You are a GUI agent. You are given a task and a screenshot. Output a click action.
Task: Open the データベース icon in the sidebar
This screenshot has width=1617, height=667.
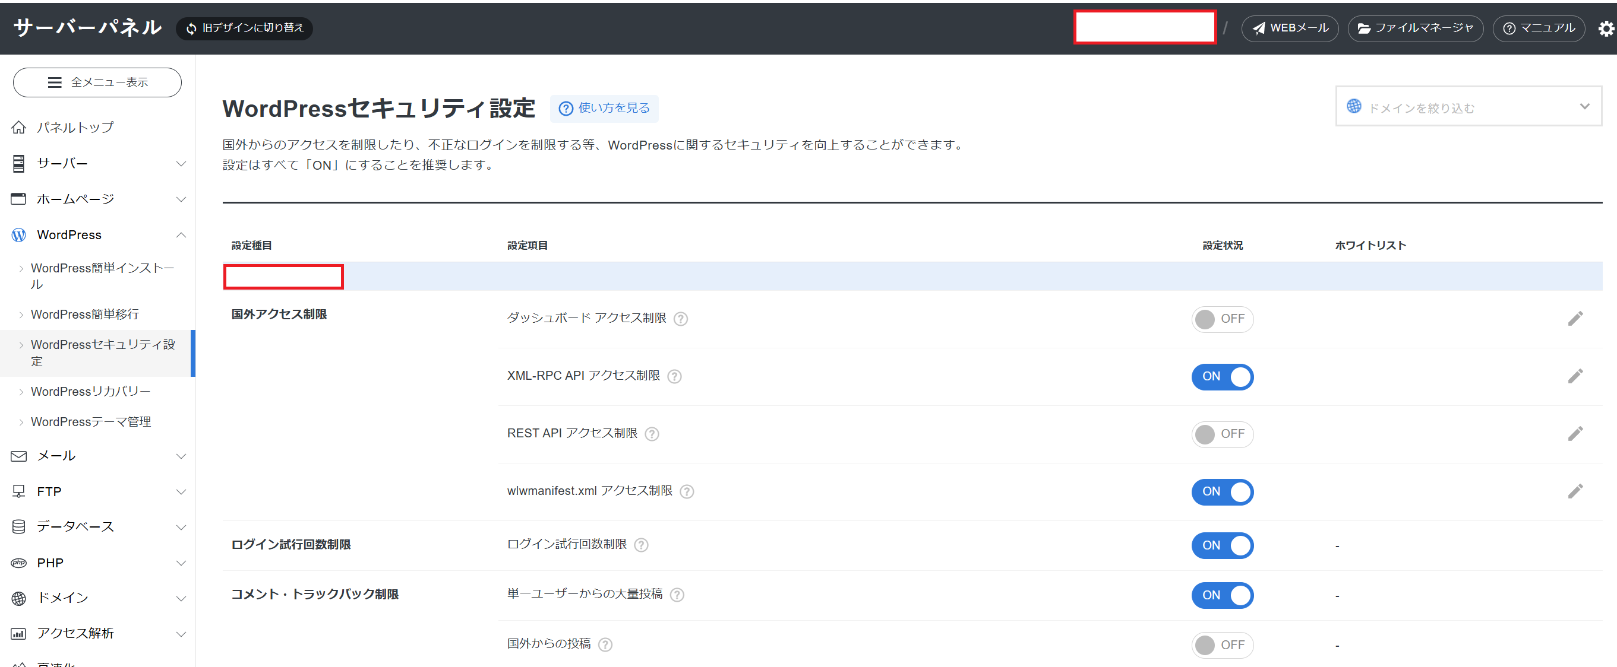(x=18, y=526)
